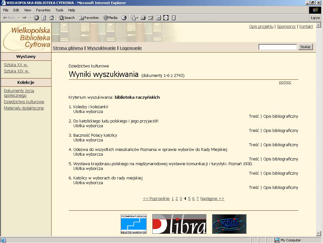Click the Mail toolbar icon

pyautogui.click(x=133, y=18)
